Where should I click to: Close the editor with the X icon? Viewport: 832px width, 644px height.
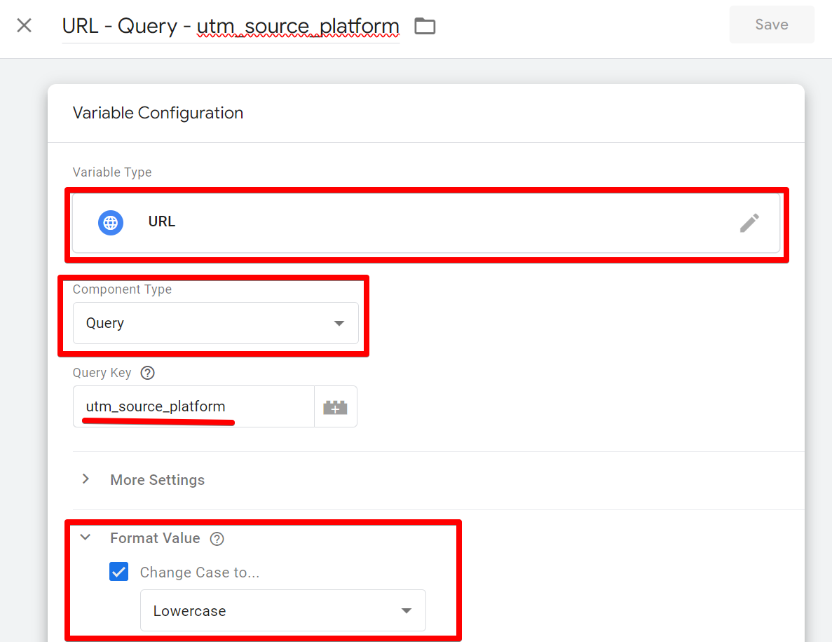[23, 25]
